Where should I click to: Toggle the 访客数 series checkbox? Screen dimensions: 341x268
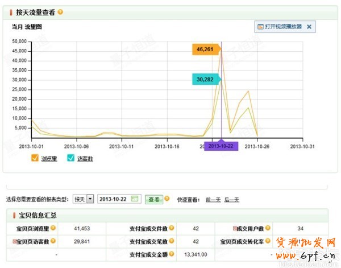70,159
